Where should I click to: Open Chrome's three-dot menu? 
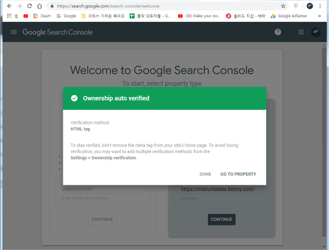pyautogui.click(x=320, y=6)
